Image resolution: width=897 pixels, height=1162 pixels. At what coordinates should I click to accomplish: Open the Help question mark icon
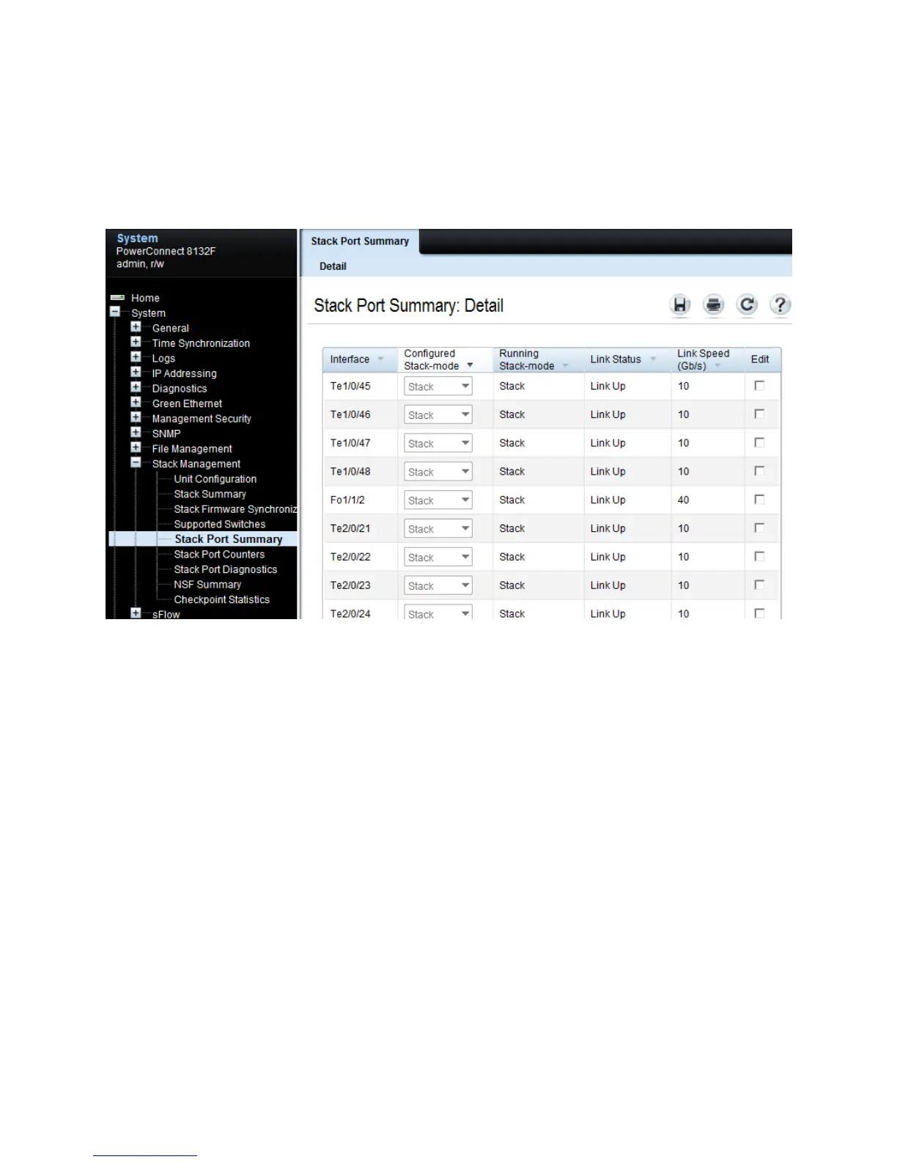(780, 304)
